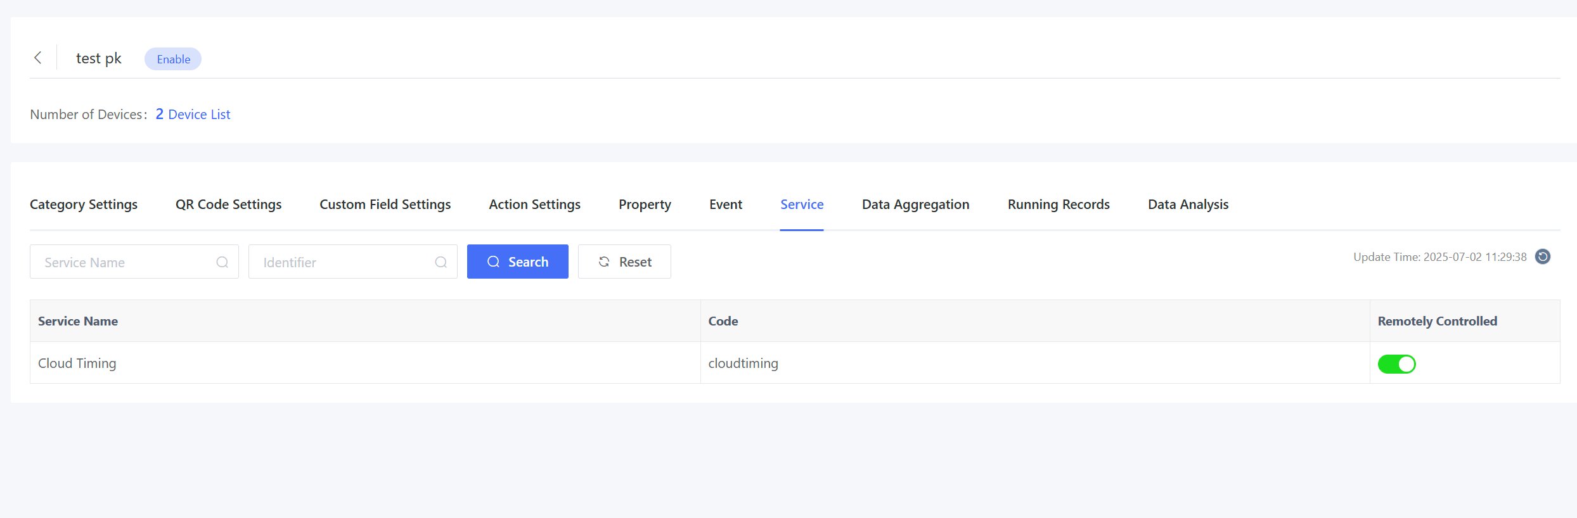1577x518 pixels.
Task: Open the Device List link
Action: [199, 115]
